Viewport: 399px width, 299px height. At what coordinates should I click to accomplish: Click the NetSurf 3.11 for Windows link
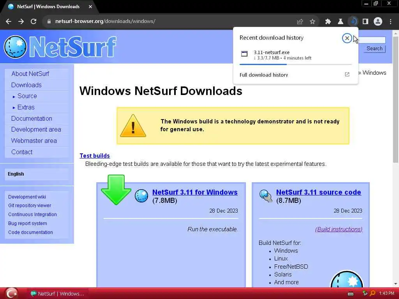pos(195,192)
